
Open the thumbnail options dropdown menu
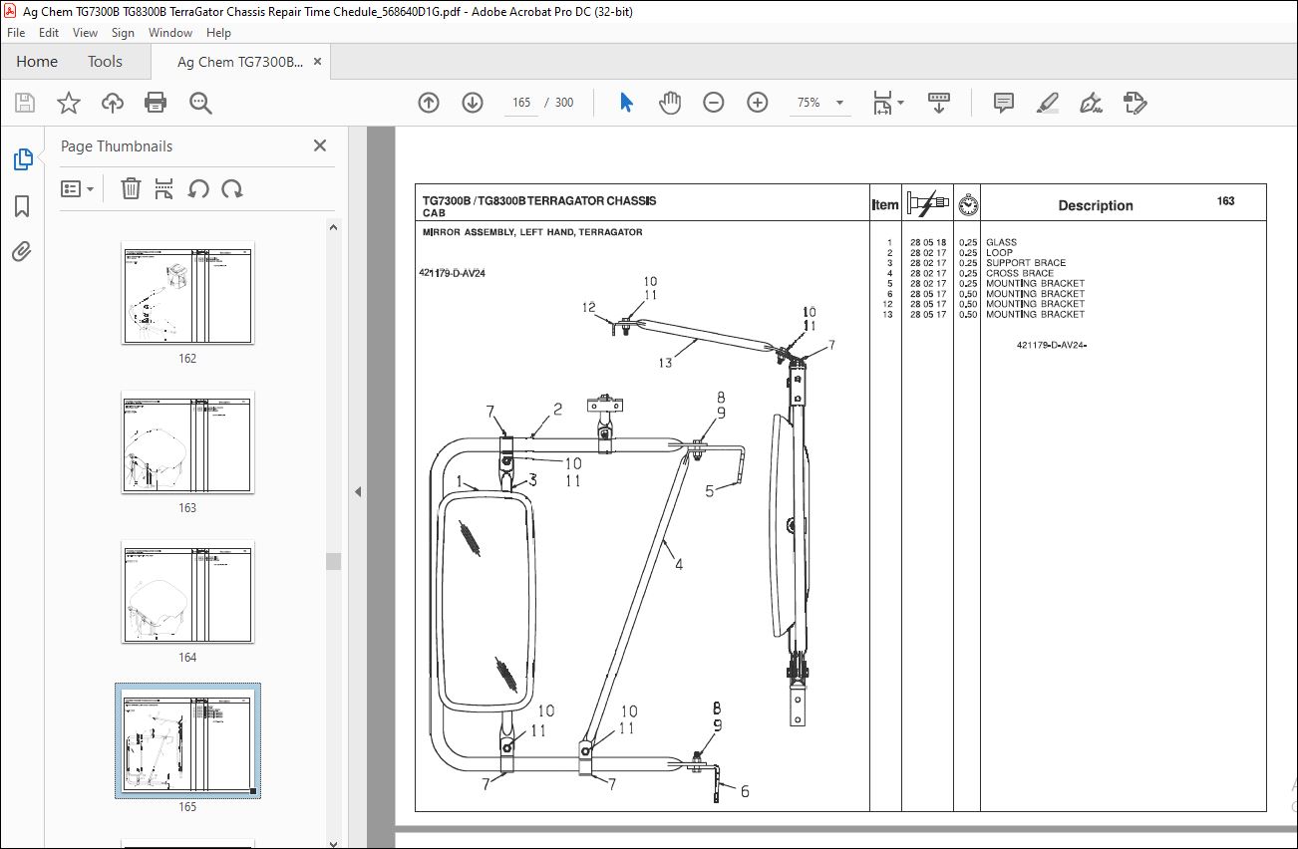point(77,188)
